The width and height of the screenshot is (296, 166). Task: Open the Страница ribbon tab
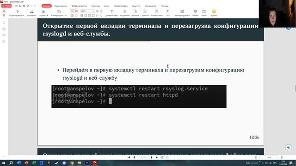96,6
